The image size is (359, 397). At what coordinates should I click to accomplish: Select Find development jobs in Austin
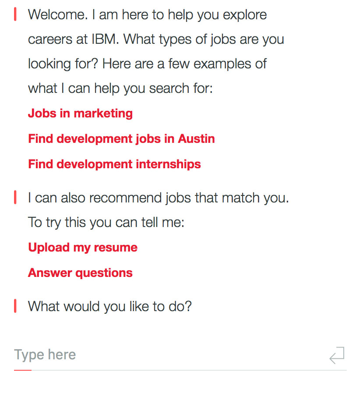coord(121,139)
